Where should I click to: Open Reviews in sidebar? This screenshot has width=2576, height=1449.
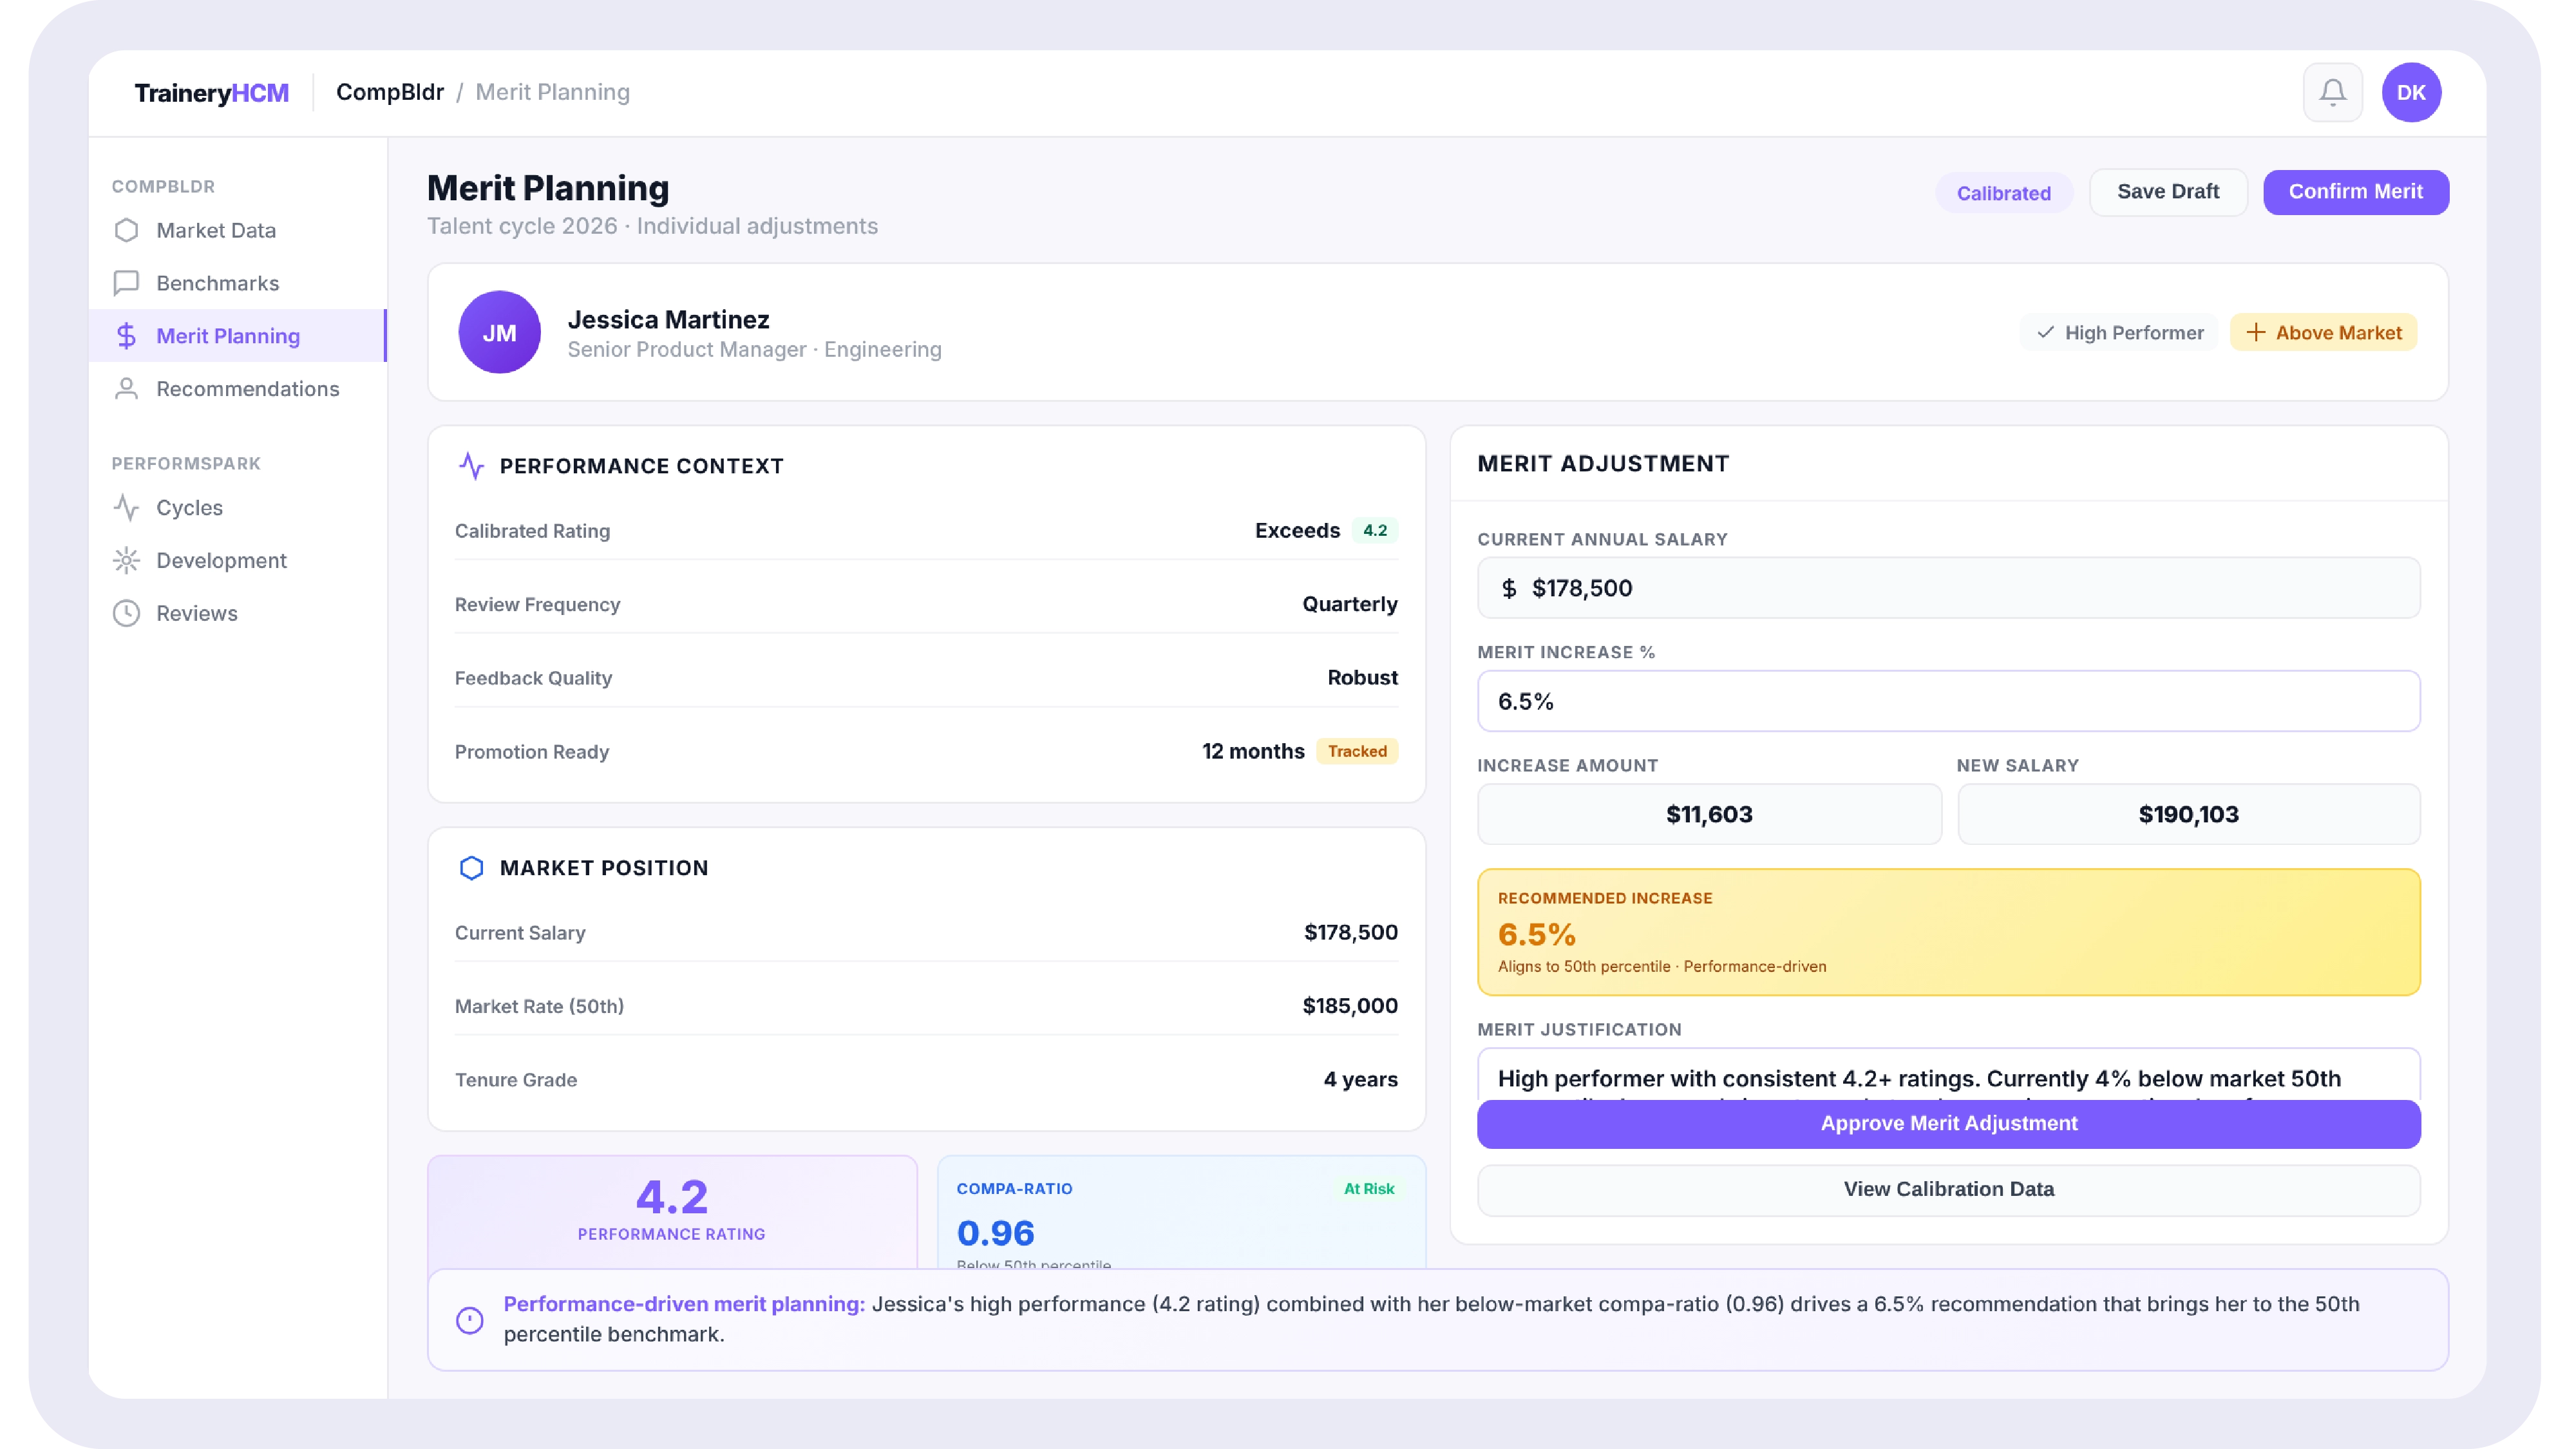click(x=237, y=613)
